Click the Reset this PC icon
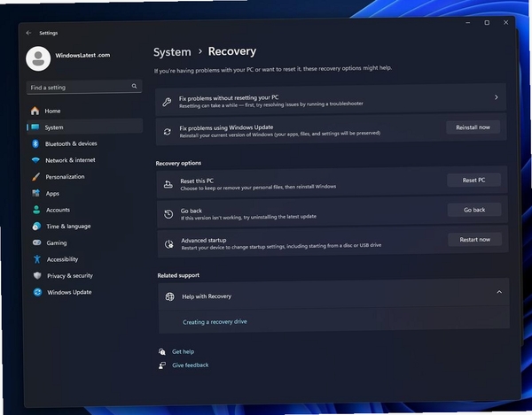 pos(168,184)
